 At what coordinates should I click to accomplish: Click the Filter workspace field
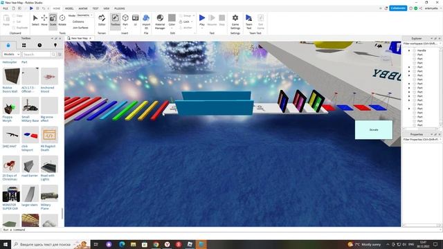(x=422, y=44)
